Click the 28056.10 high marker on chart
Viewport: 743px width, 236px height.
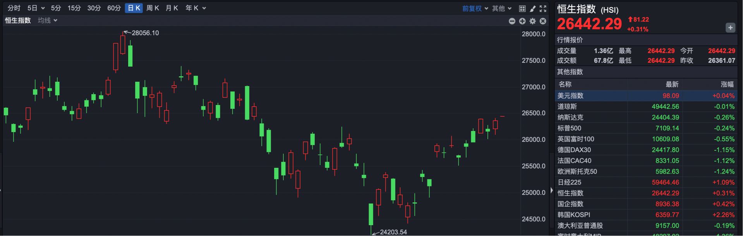pos(145,33)
